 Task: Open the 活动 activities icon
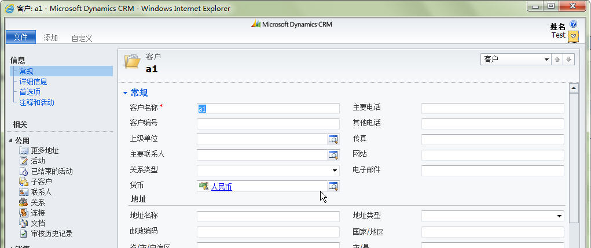coord(24,161)
